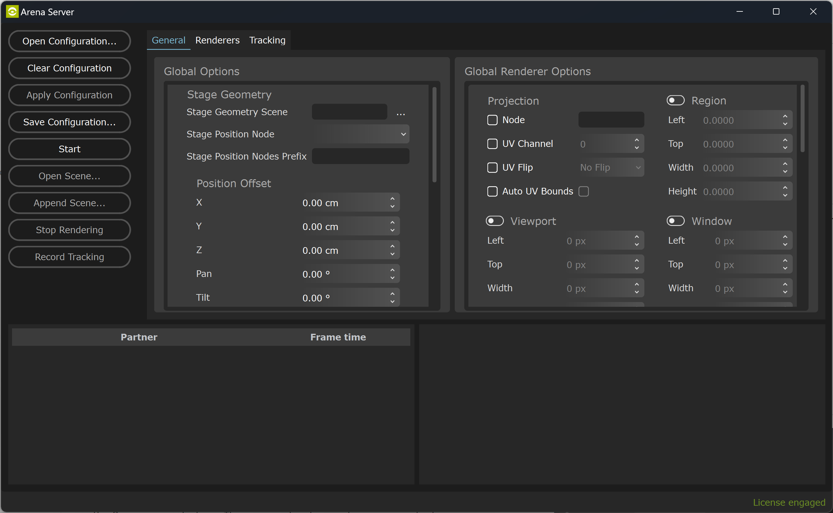Screen dimensions: 833x513
Task: Increase Position Offset X value
Action: point(393,199)
